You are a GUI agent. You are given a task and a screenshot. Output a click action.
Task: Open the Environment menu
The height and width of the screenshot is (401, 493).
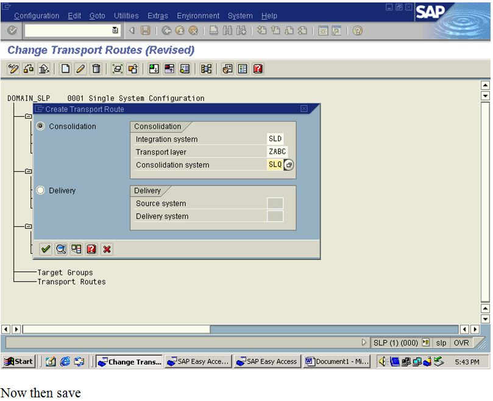click(198, 16)
